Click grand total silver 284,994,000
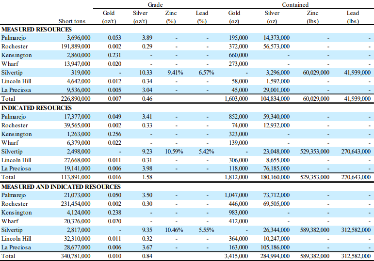The width and height of the screenshot is (374, 261). [x=275, y=256]
